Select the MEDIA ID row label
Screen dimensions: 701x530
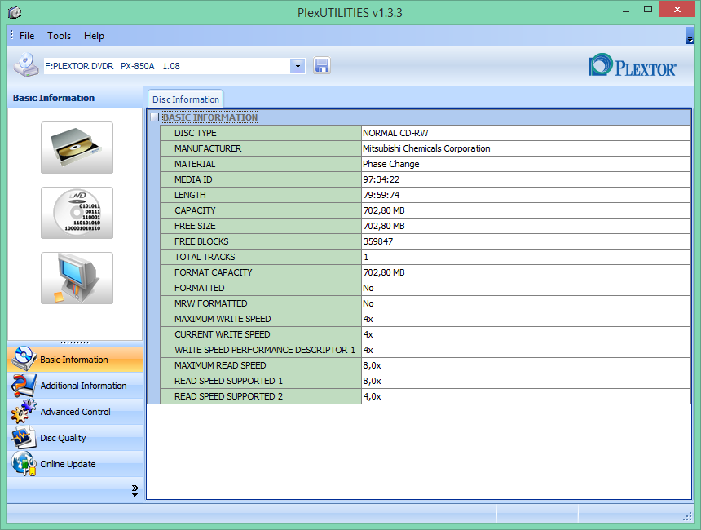(193, 179)
